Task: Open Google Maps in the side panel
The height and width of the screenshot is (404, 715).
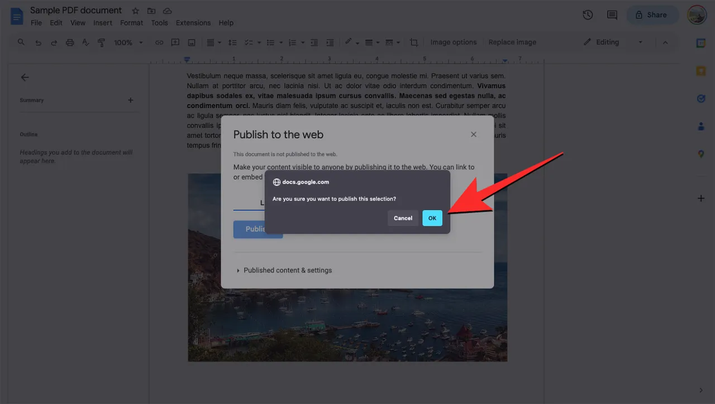Action: click(x=701, y=154)
